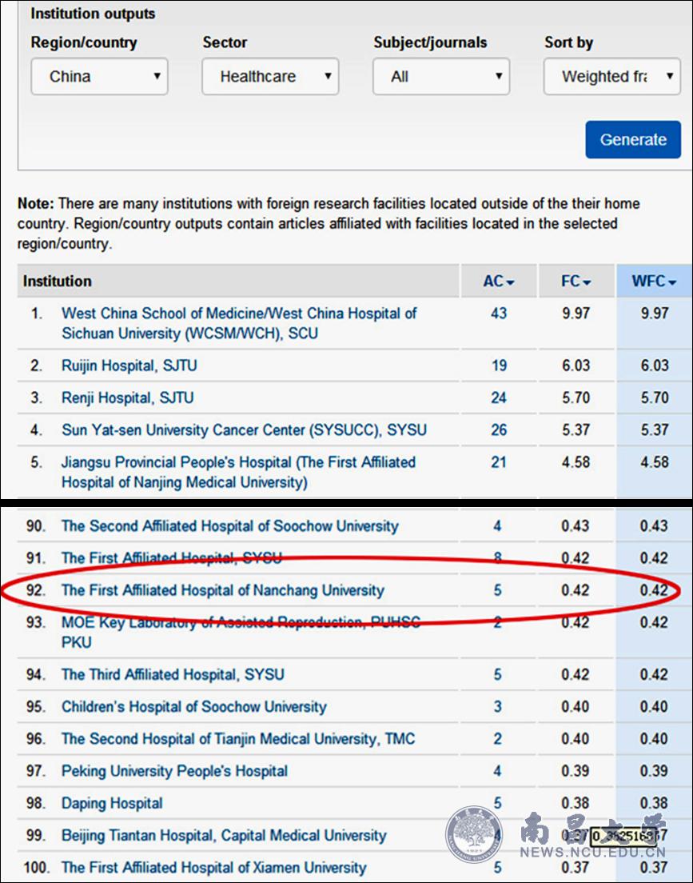Click article count 43 for West China Hospital
The height and width of the screenshot is (883, 693).
tap(499, 314)
